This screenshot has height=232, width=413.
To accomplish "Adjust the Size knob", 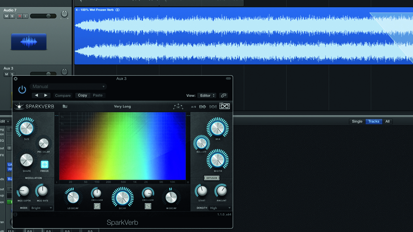I will (26, 128).
